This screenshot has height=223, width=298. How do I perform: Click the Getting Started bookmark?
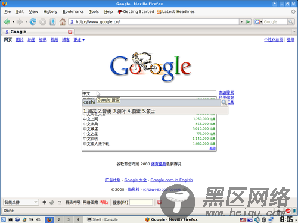coord(136,12)
